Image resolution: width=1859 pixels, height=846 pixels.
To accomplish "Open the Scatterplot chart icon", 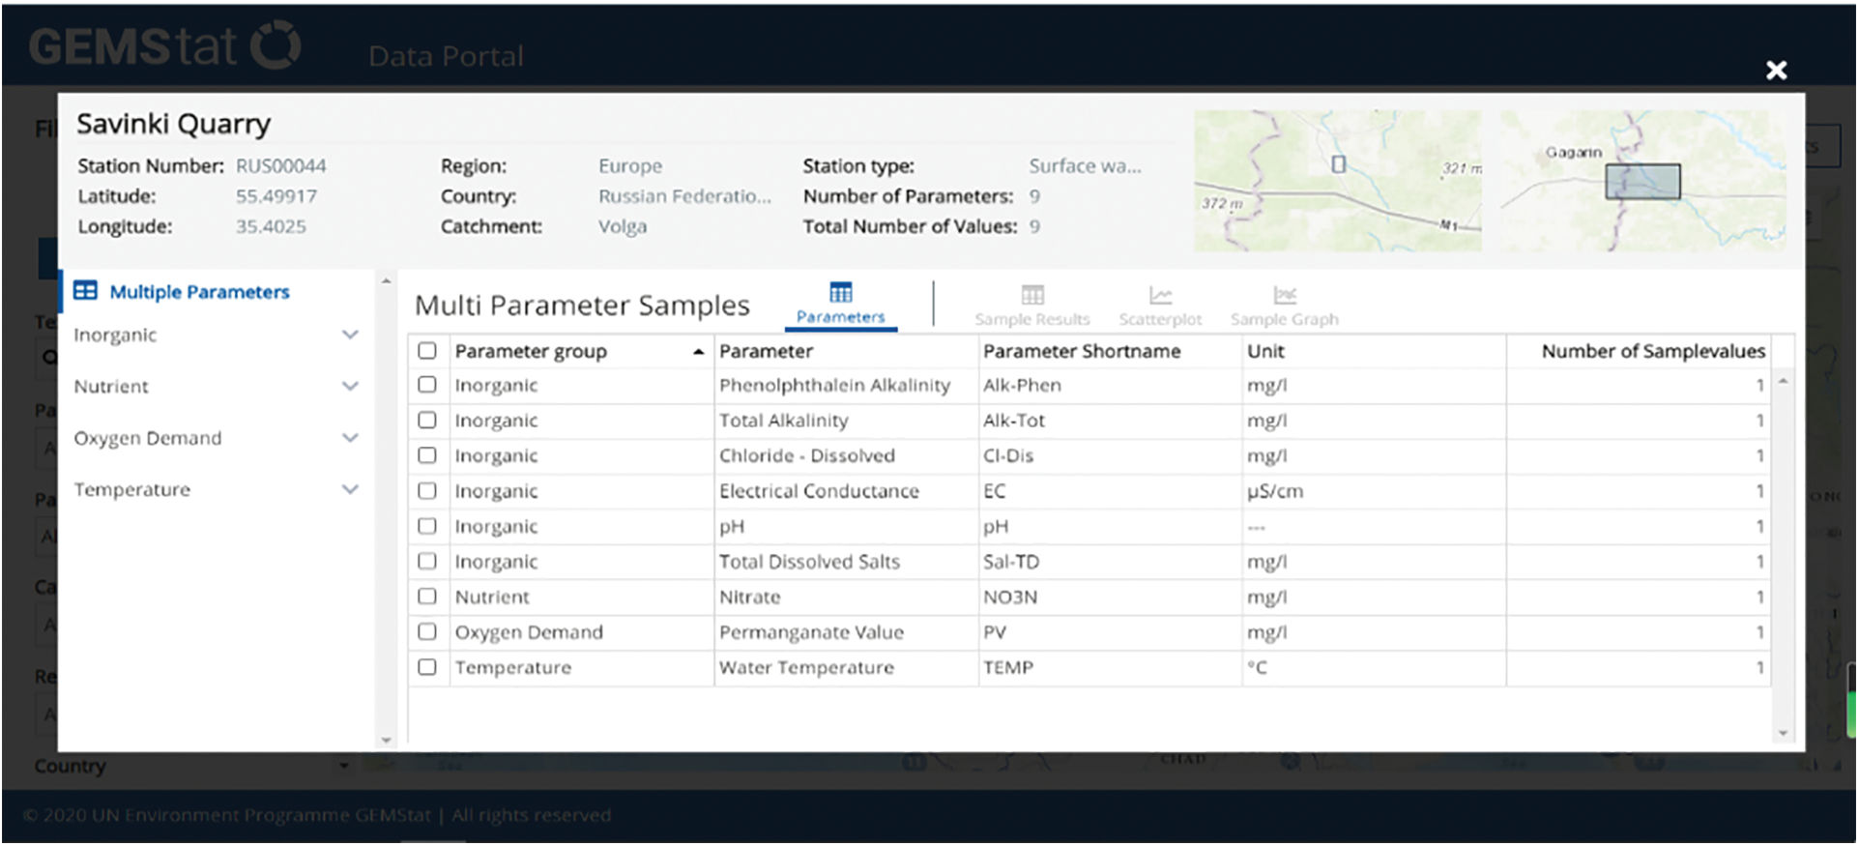I will pyautogui.click(x=1159, y=295).
